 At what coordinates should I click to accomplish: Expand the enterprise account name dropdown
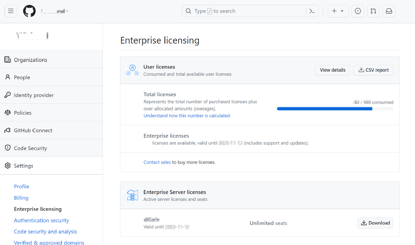57,11
